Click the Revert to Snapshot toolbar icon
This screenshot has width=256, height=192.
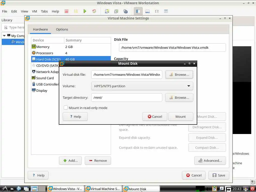pyautogui.click(x=116, y=11)
